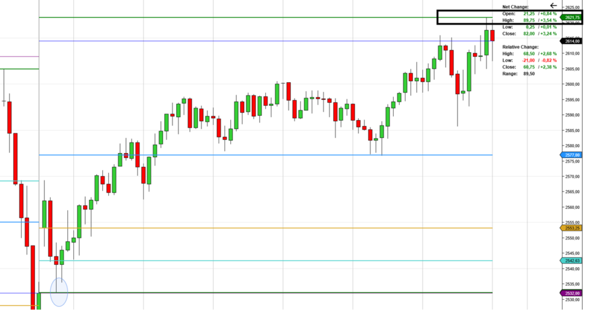Click the Range 89,50 value
591x320 pixels.
tap(529, 73)
